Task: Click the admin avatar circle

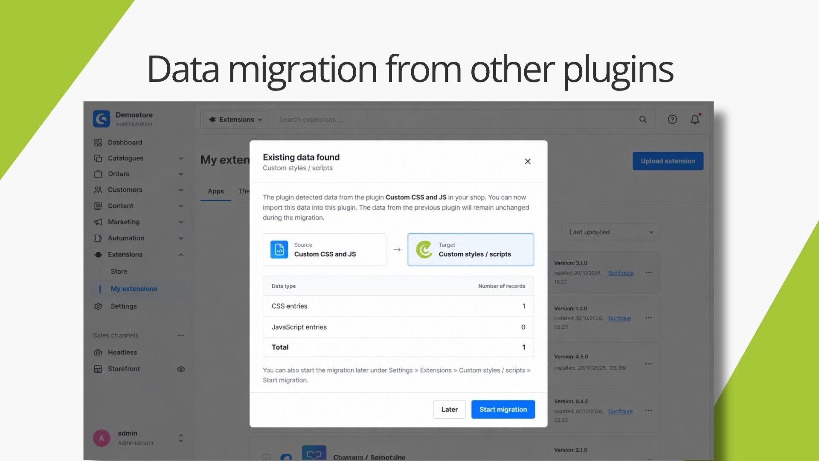Action: (102, 438)
